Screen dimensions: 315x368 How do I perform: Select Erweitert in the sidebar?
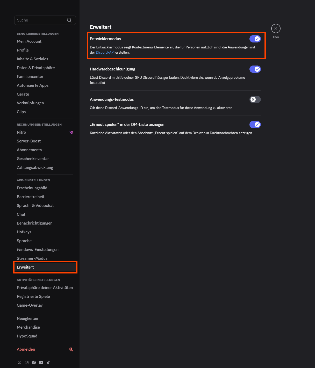point(45,267)
